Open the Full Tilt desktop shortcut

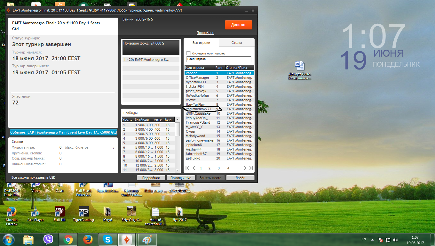click(59, 214)
